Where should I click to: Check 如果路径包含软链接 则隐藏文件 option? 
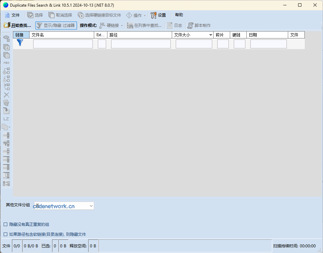pyautogui.click(x=5, y=234)
